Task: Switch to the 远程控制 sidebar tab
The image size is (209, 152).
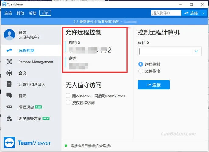Action: point(31,50)
